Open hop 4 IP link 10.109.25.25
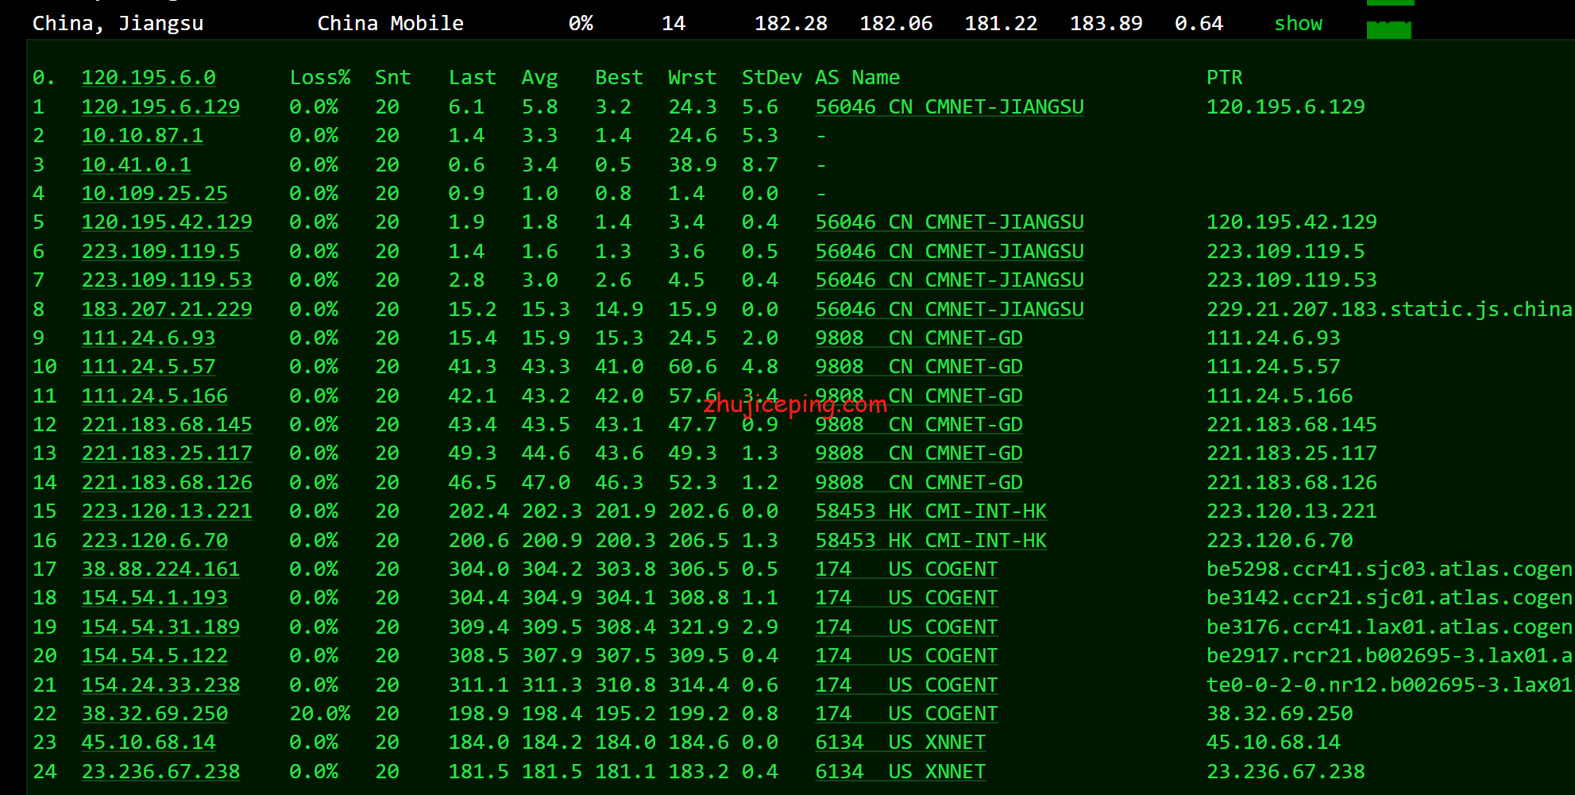The image size is (1575, 795). 154,194
